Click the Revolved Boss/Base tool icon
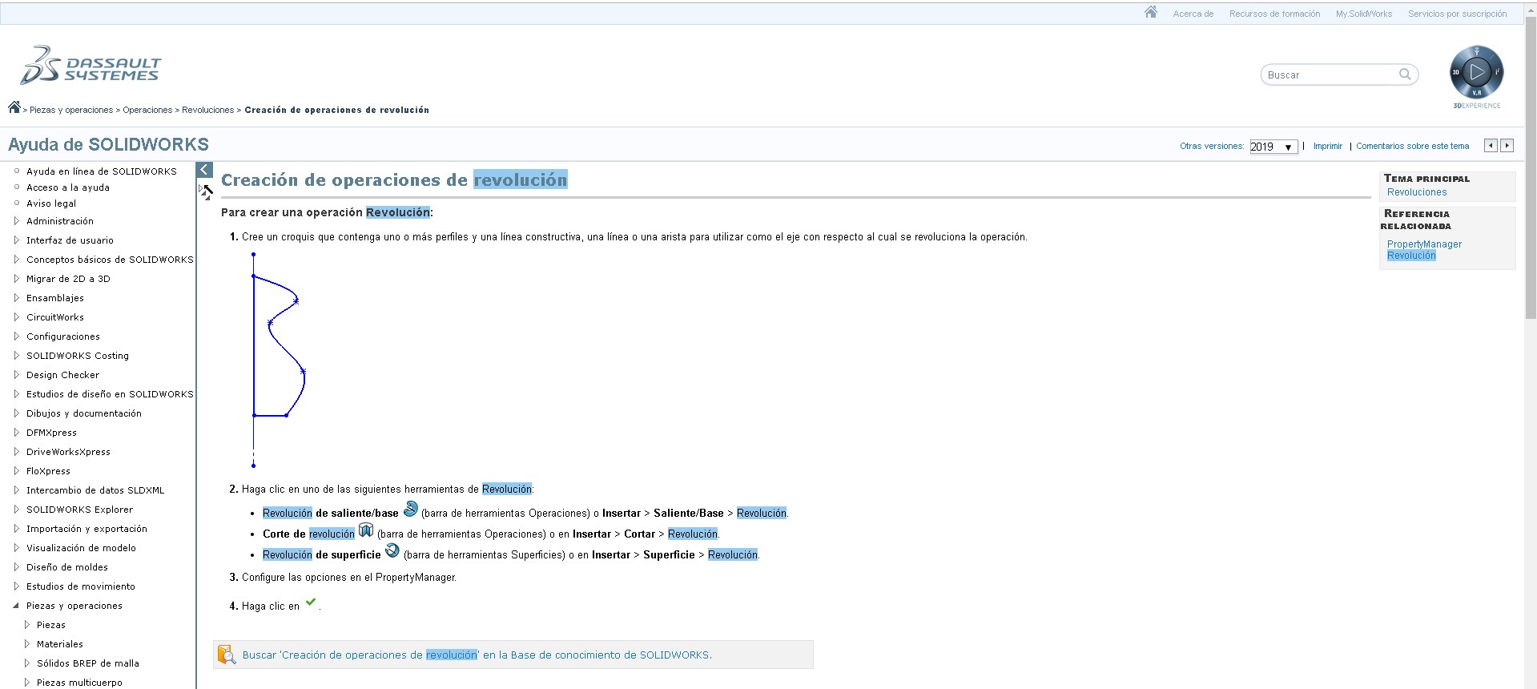This screenshot has width=1537, height=689. coord(410,509)
